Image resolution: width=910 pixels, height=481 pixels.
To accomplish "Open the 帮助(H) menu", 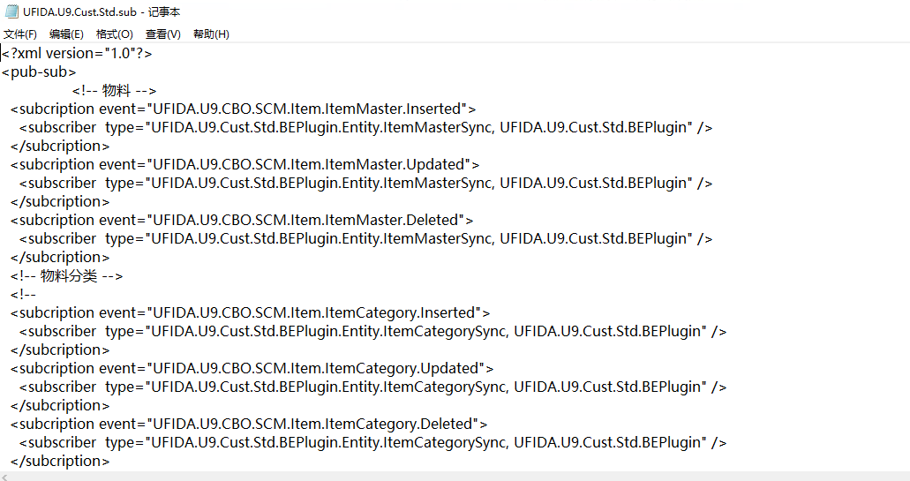I will pyautogui.click(x=211, y=34).
